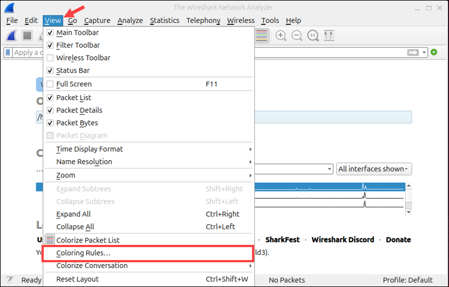
Task: Open the Wireless menu
Action: pos(241,21)
